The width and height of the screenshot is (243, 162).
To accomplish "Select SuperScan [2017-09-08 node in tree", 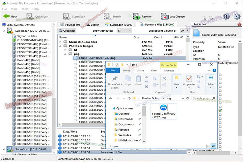I will 29,149.
